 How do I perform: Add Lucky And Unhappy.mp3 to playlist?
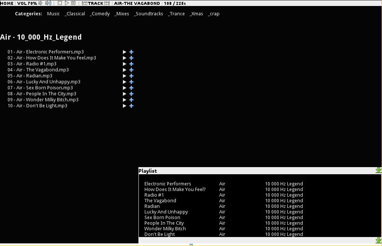tap(131, 82)
